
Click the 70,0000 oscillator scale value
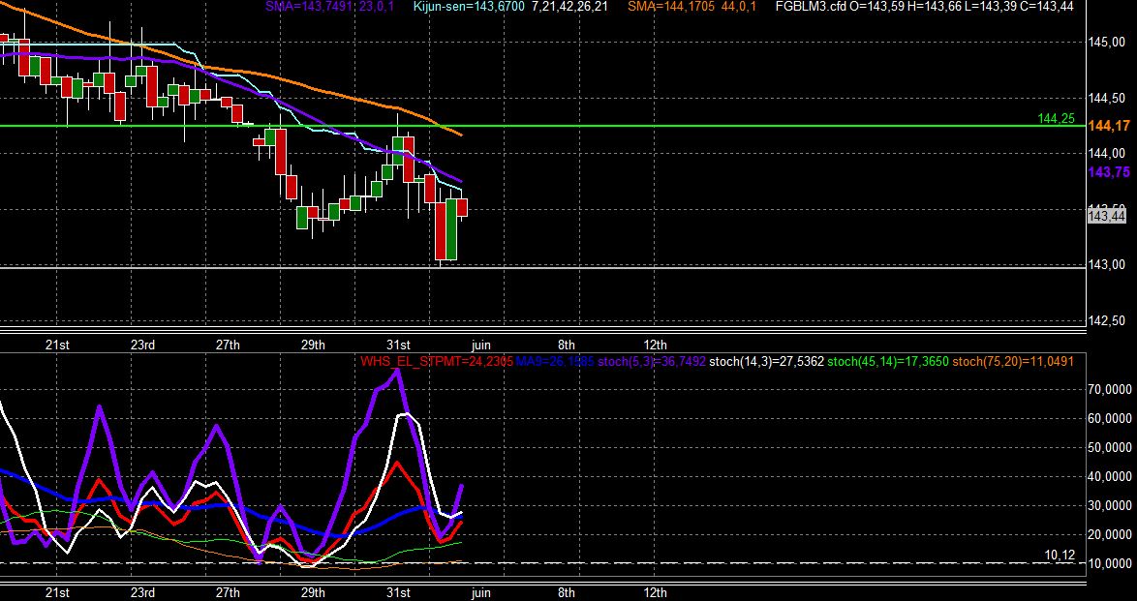(x=1110, y=390)
